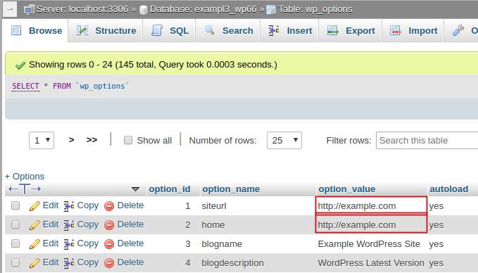The width and height of the screenshot is (478, 273).
Task: Click pencil Edit icon in siteurl row
Action: [x=34, y=206]
